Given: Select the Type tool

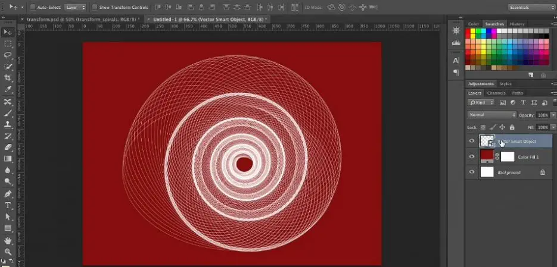Looking at the screenshot, I should [x=8, y=205].
